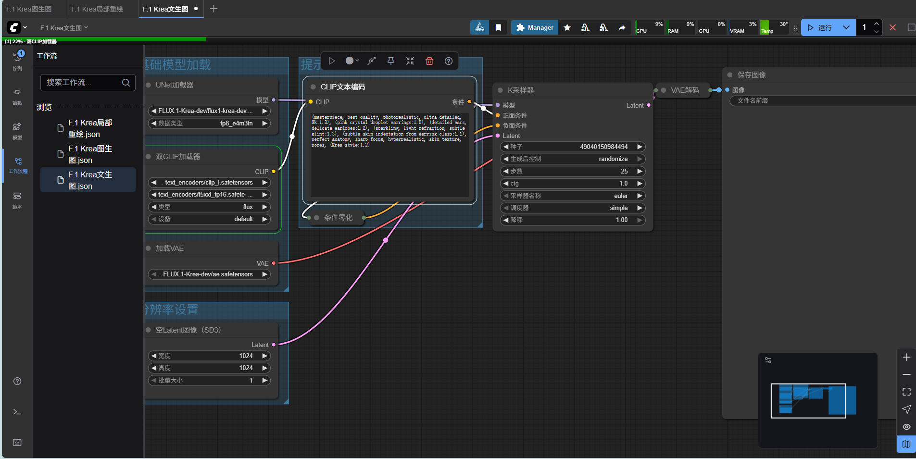Open the Manager button
This screenshot has width=916, height=459.
[x=535, y=27]
